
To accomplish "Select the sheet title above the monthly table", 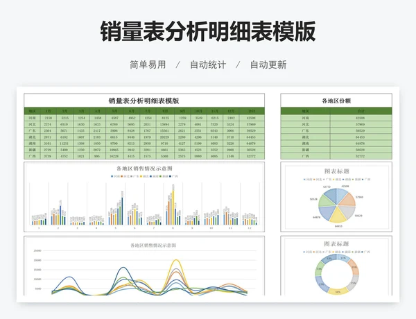I will pyautogui.click(x=144, y=101).
